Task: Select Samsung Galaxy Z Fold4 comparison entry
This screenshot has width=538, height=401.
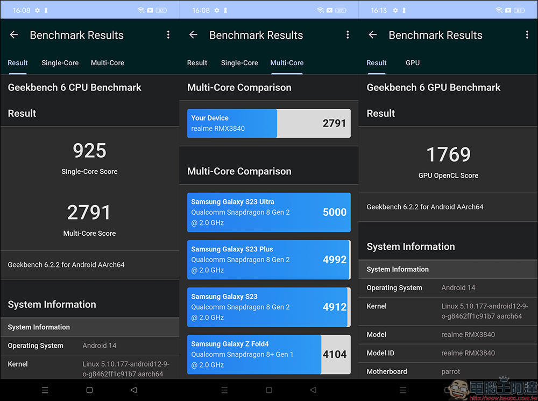Action: 269,354
